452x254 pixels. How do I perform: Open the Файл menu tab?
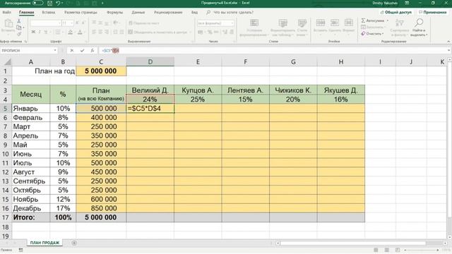[x=6, y=13]
